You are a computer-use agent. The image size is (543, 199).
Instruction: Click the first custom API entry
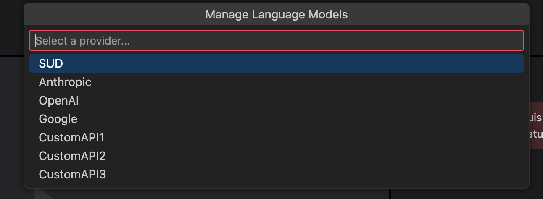[71, 138]
